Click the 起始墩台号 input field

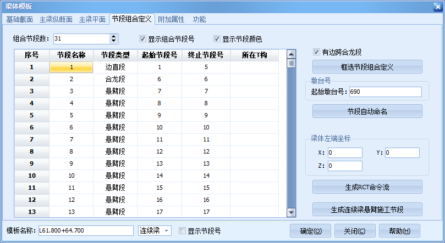coord(384,91)
